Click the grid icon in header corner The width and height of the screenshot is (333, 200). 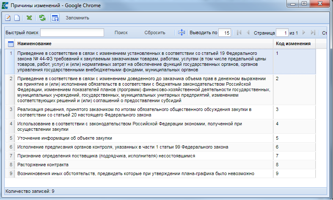11,44
